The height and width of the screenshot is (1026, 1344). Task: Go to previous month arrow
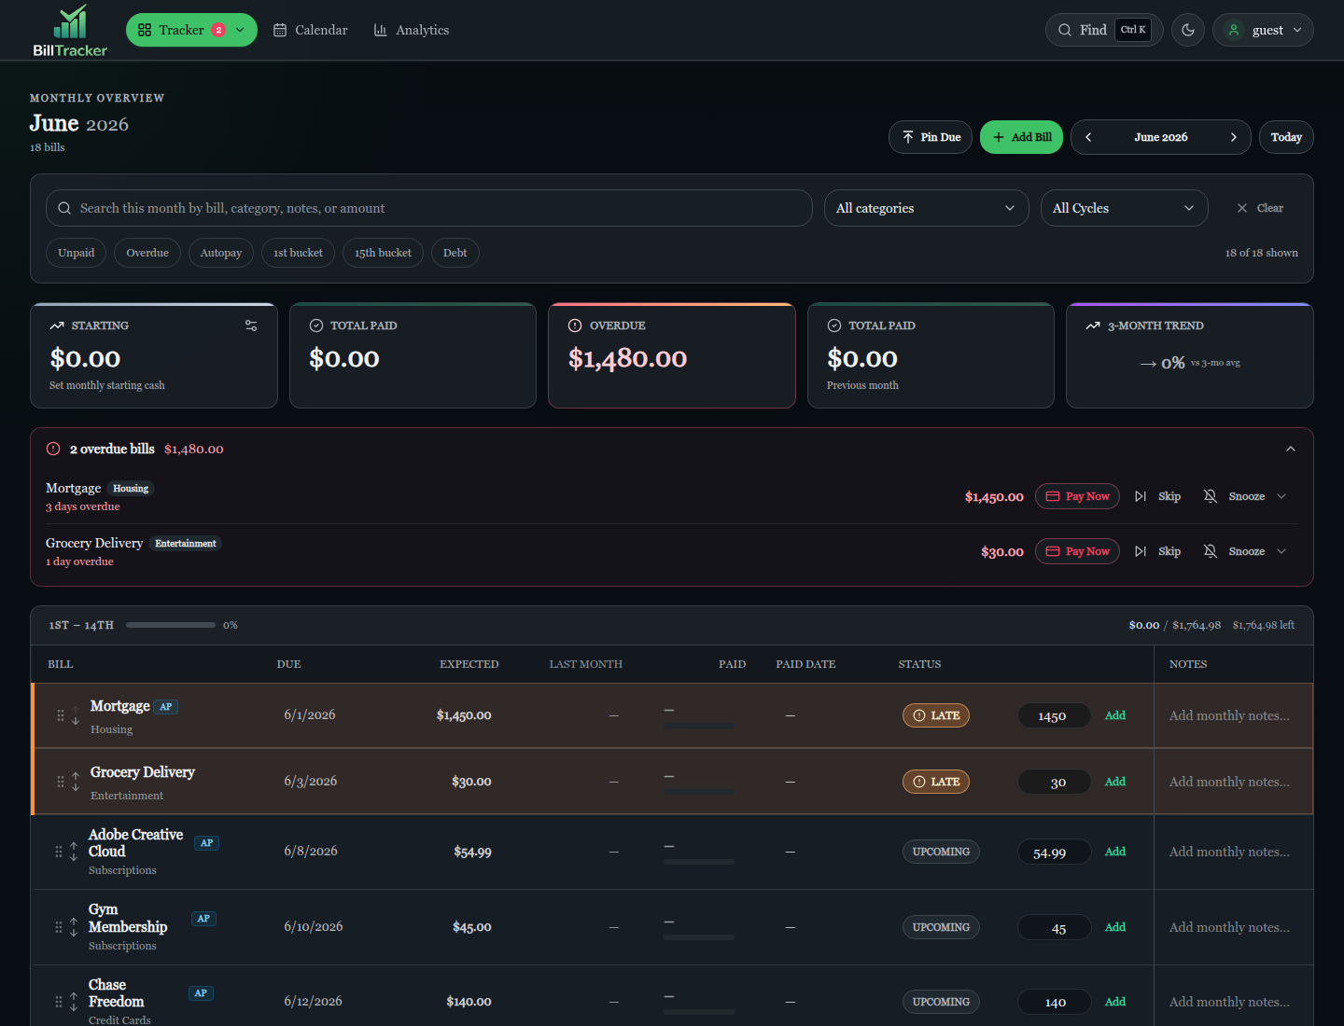click(x=1088, y=137)
